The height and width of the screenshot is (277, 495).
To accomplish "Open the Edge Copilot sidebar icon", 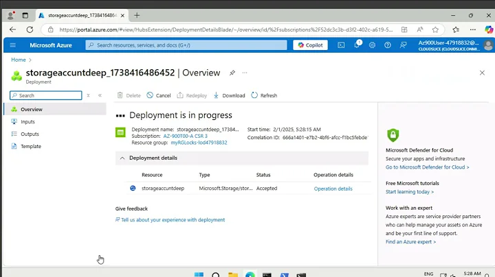I will pos(489,29).
